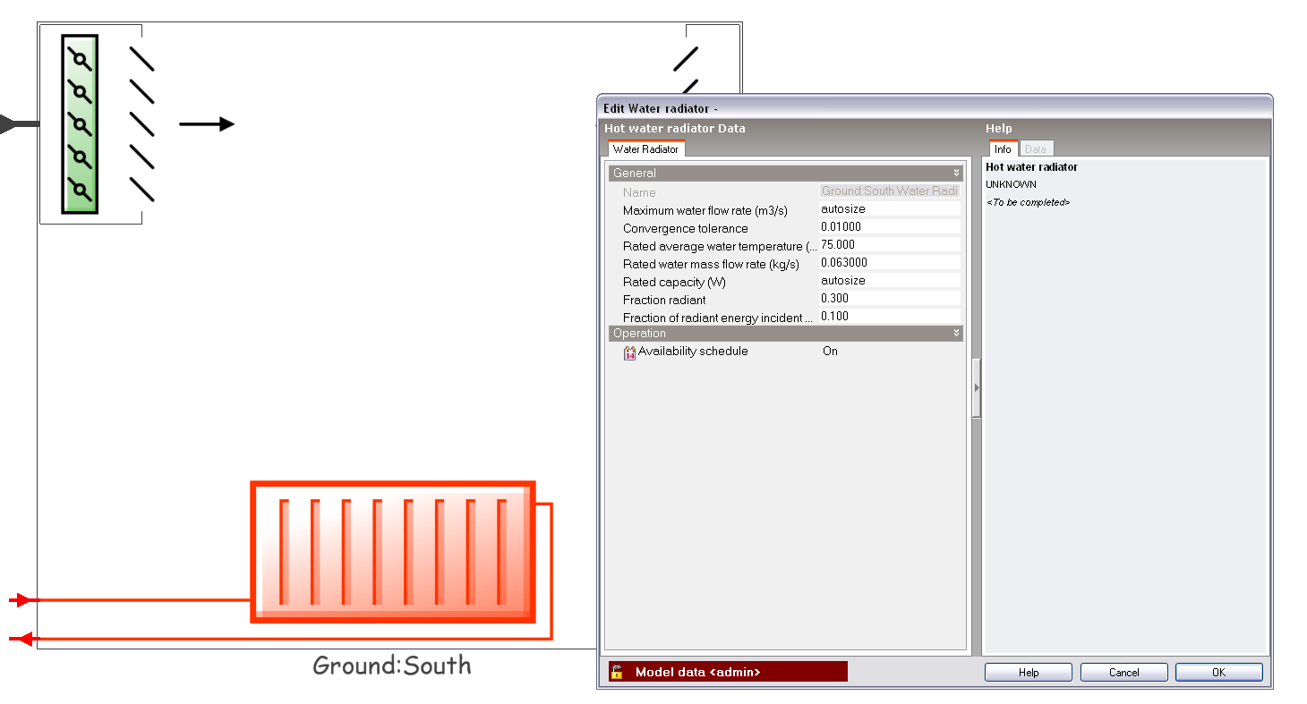Open the Info tab in Help
The height and width of the screenshot is (704, 1307).
coord(1003,149)
